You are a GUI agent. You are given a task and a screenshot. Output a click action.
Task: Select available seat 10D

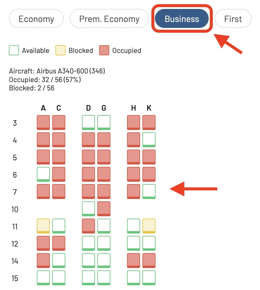coord(88,209)
